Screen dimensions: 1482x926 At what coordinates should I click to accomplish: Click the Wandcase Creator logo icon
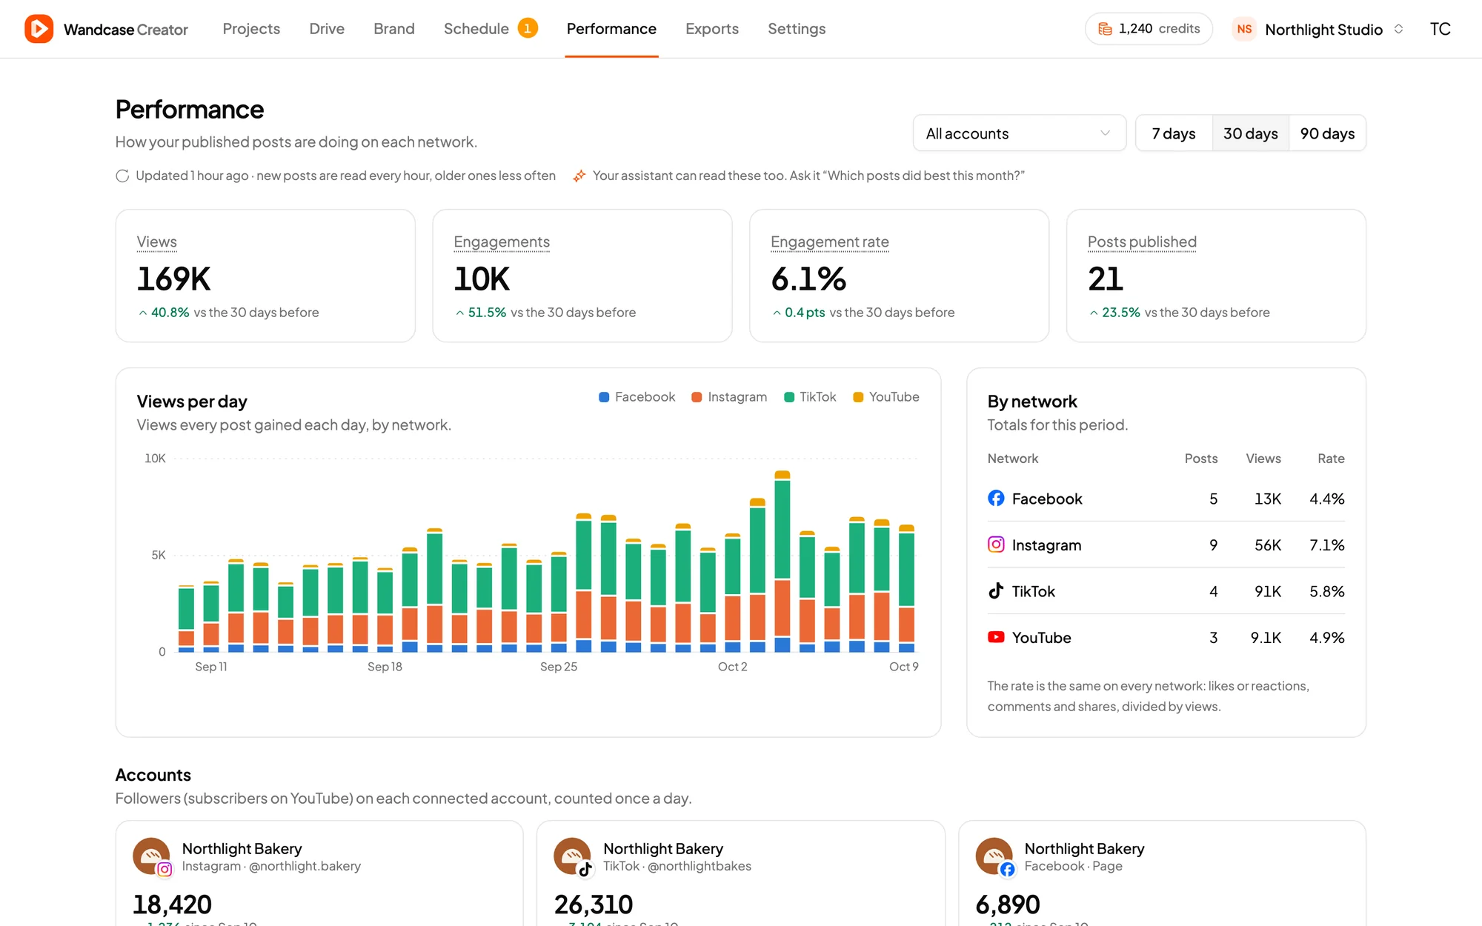(x=39, y=29)
